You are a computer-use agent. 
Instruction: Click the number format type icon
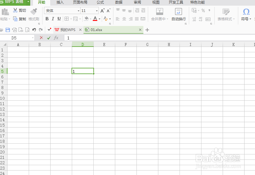tap(208, 19)
